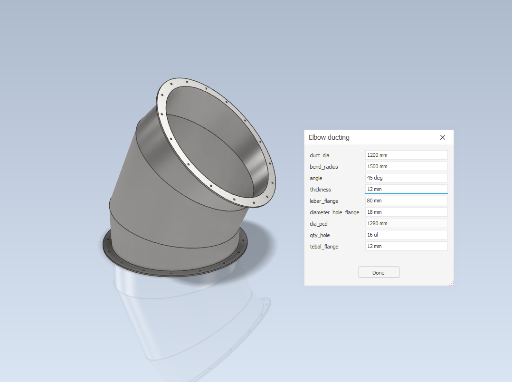
Task: Click the tebal_flange parameter label
Action: [x=324, y=247]
